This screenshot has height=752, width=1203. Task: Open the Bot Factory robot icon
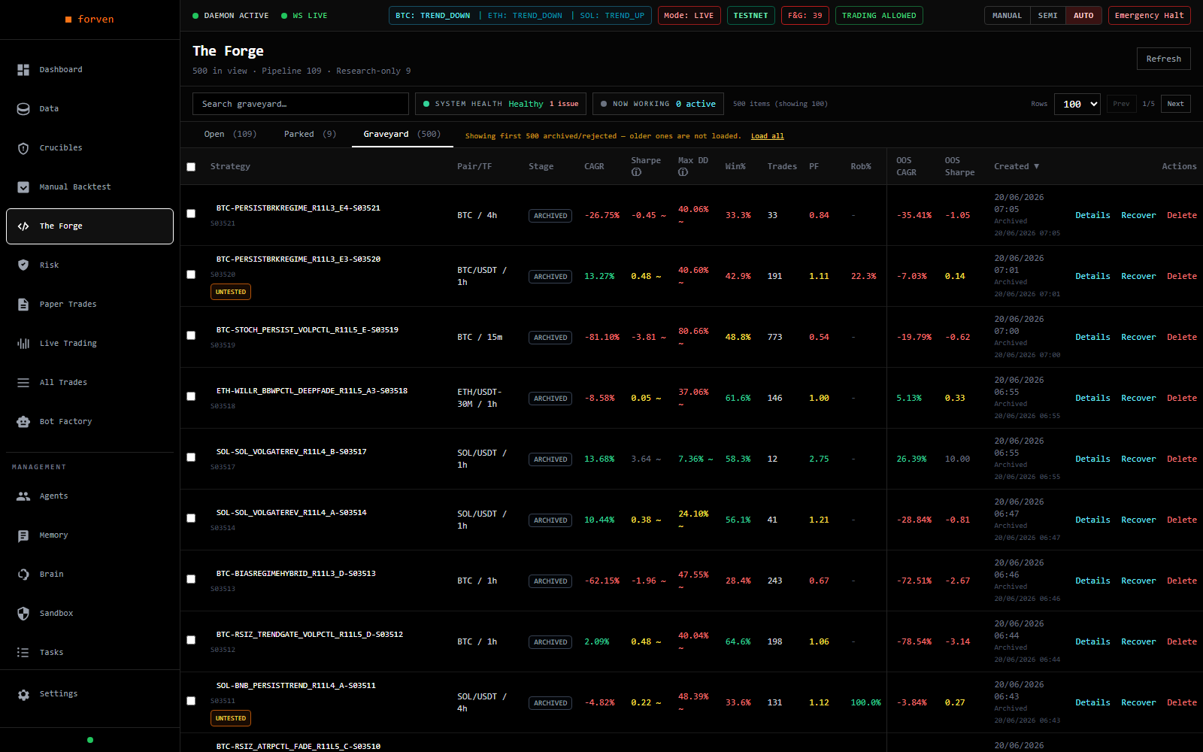(23, 422)
